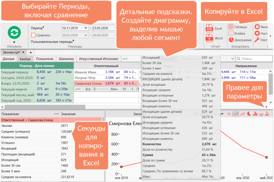Select the Пропущен (входящий) indicator row
This screenshot has width=274, height=182.
(x=51, y=154)
